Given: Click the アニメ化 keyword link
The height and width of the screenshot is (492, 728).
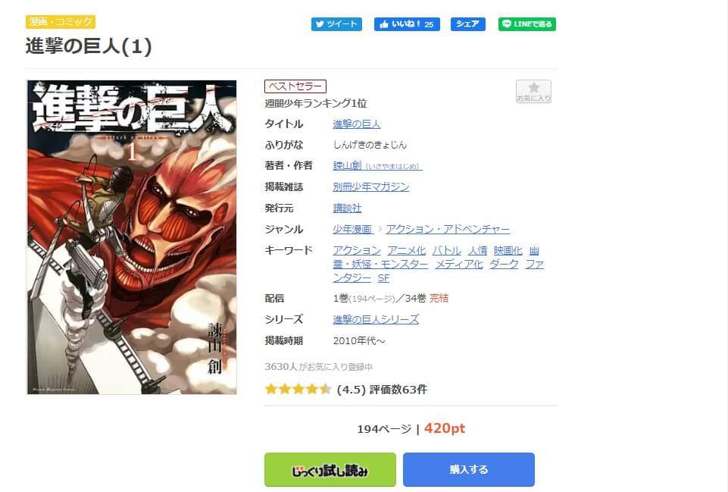Looking at the screenshot, I should [x=406, y=250].
